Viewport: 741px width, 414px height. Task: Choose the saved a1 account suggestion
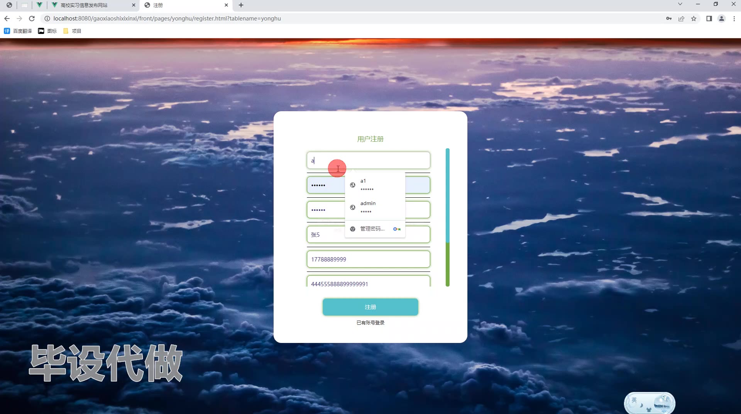(375, 185)
